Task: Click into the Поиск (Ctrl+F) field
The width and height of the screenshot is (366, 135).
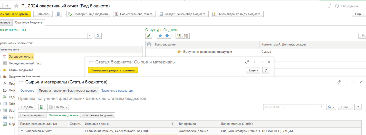Action: [x=291, y=107]
